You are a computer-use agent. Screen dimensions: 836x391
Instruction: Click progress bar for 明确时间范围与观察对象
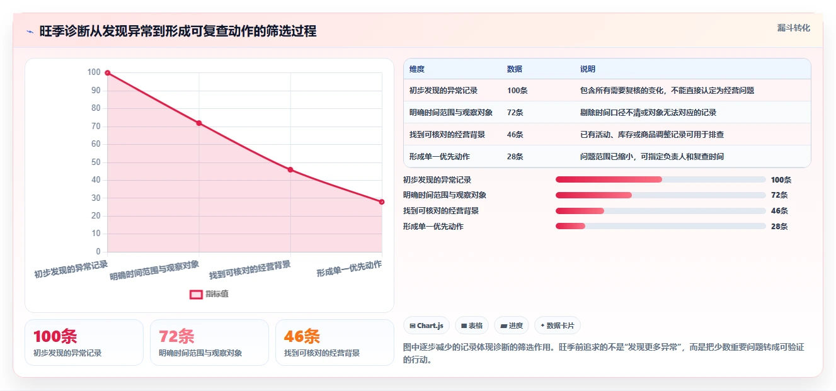click(x=660, y=195)
